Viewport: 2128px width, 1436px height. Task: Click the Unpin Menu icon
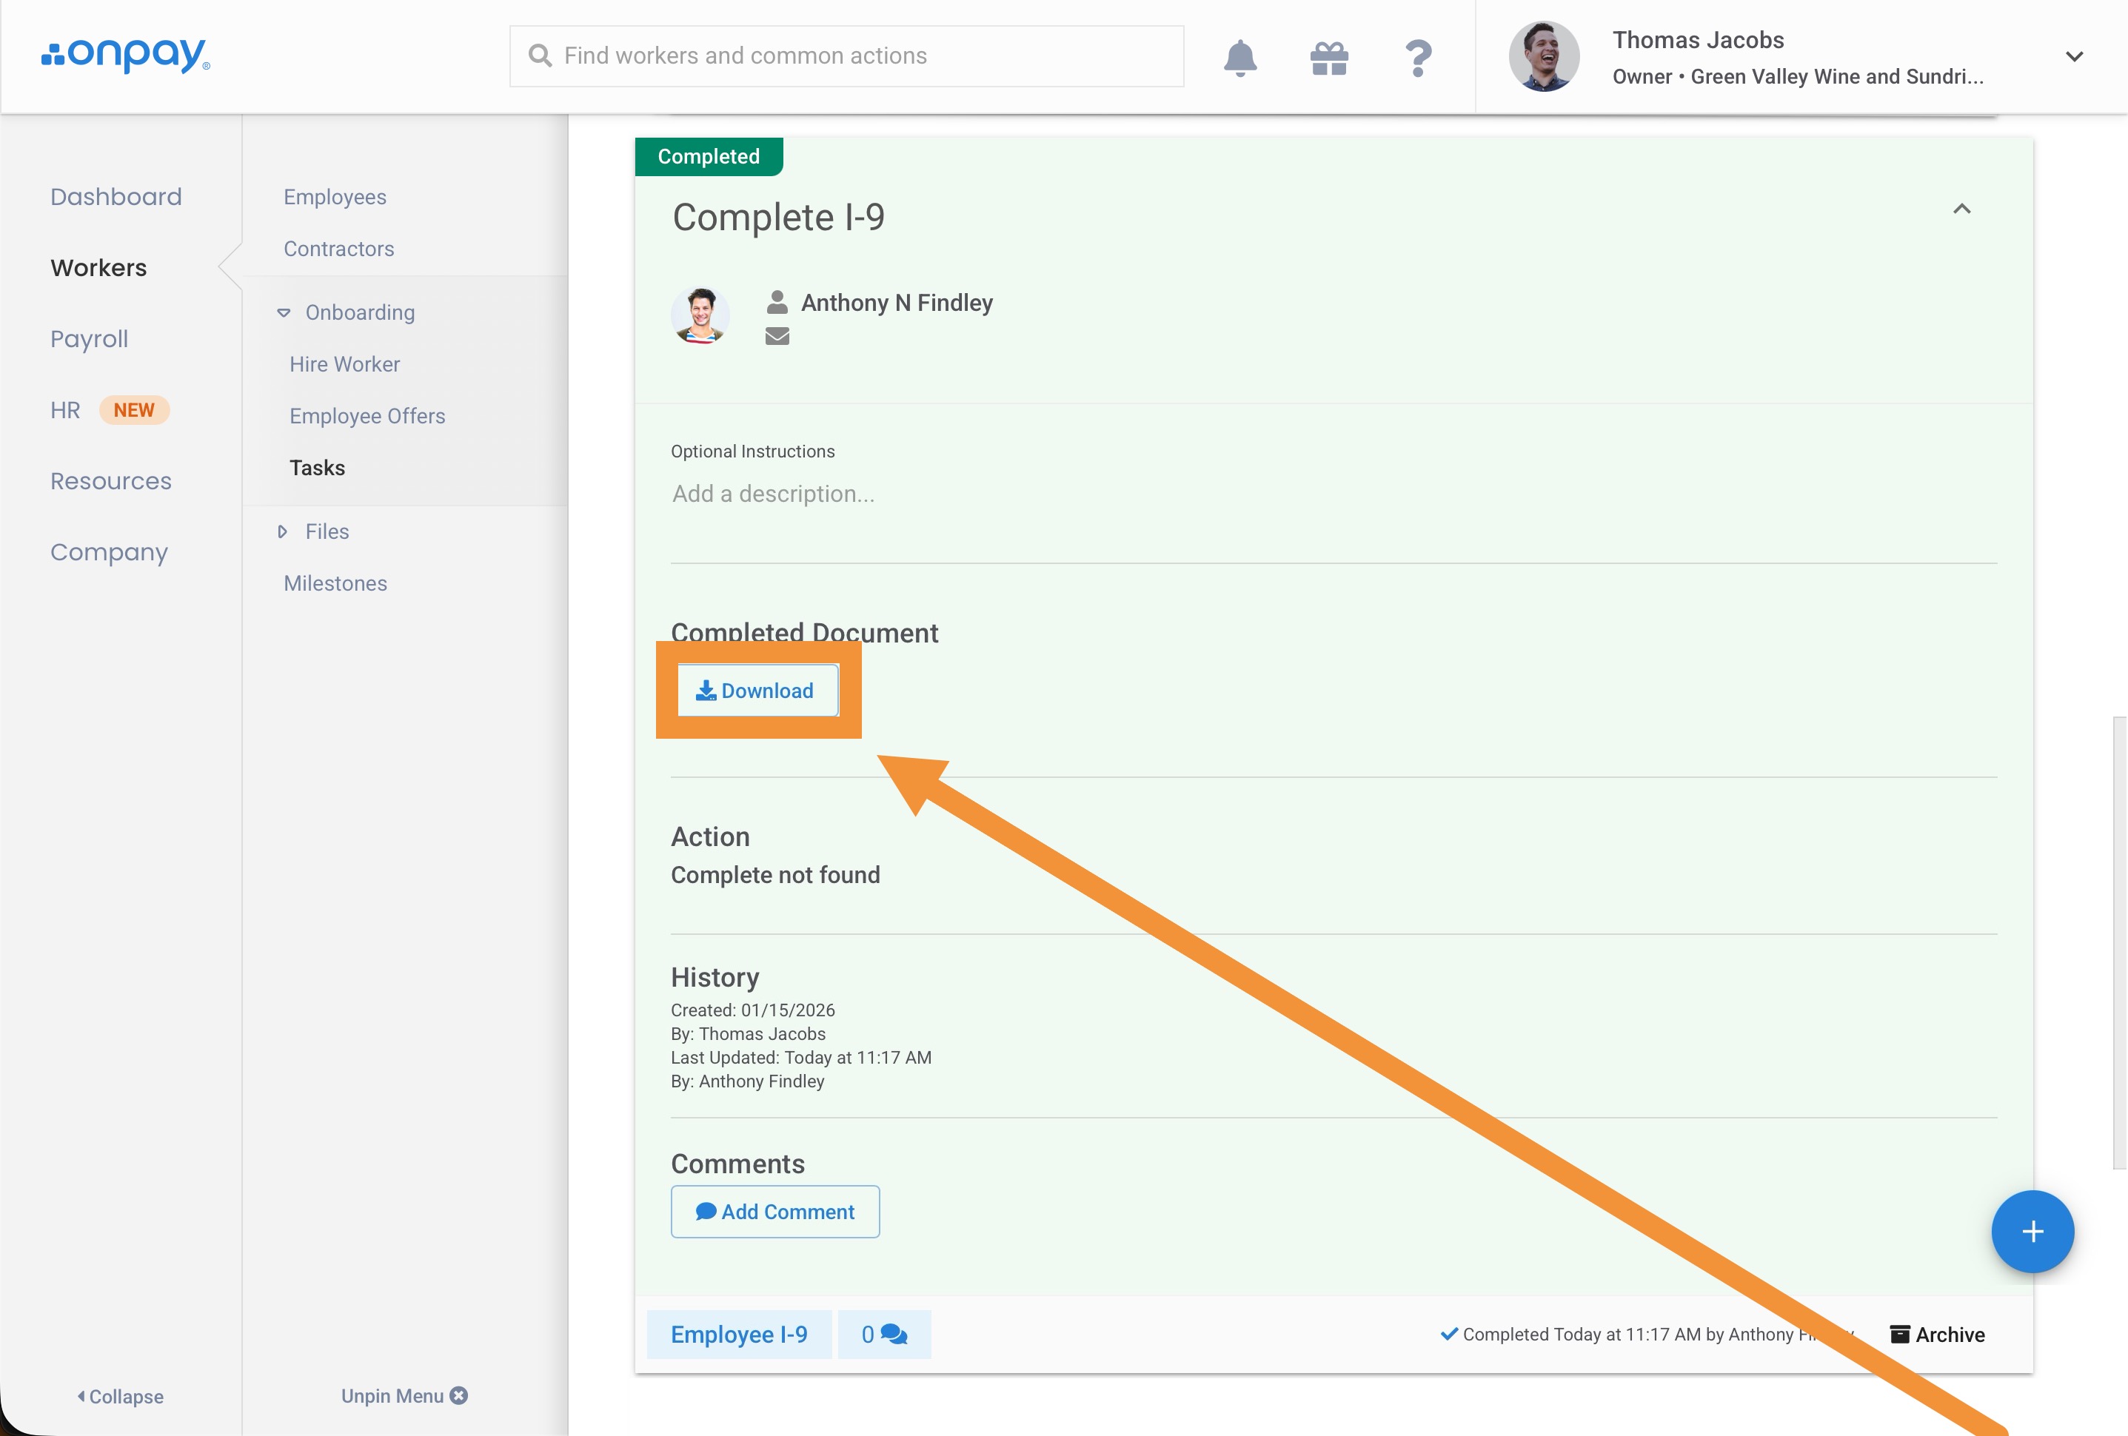click(459, 1395)
